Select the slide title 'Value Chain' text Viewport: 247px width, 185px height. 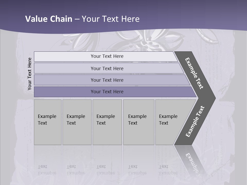click(x=49, y=19)
